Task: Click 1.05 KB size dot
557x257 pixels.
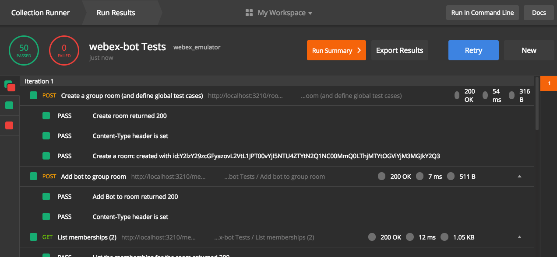Action: tap(444, 237)
